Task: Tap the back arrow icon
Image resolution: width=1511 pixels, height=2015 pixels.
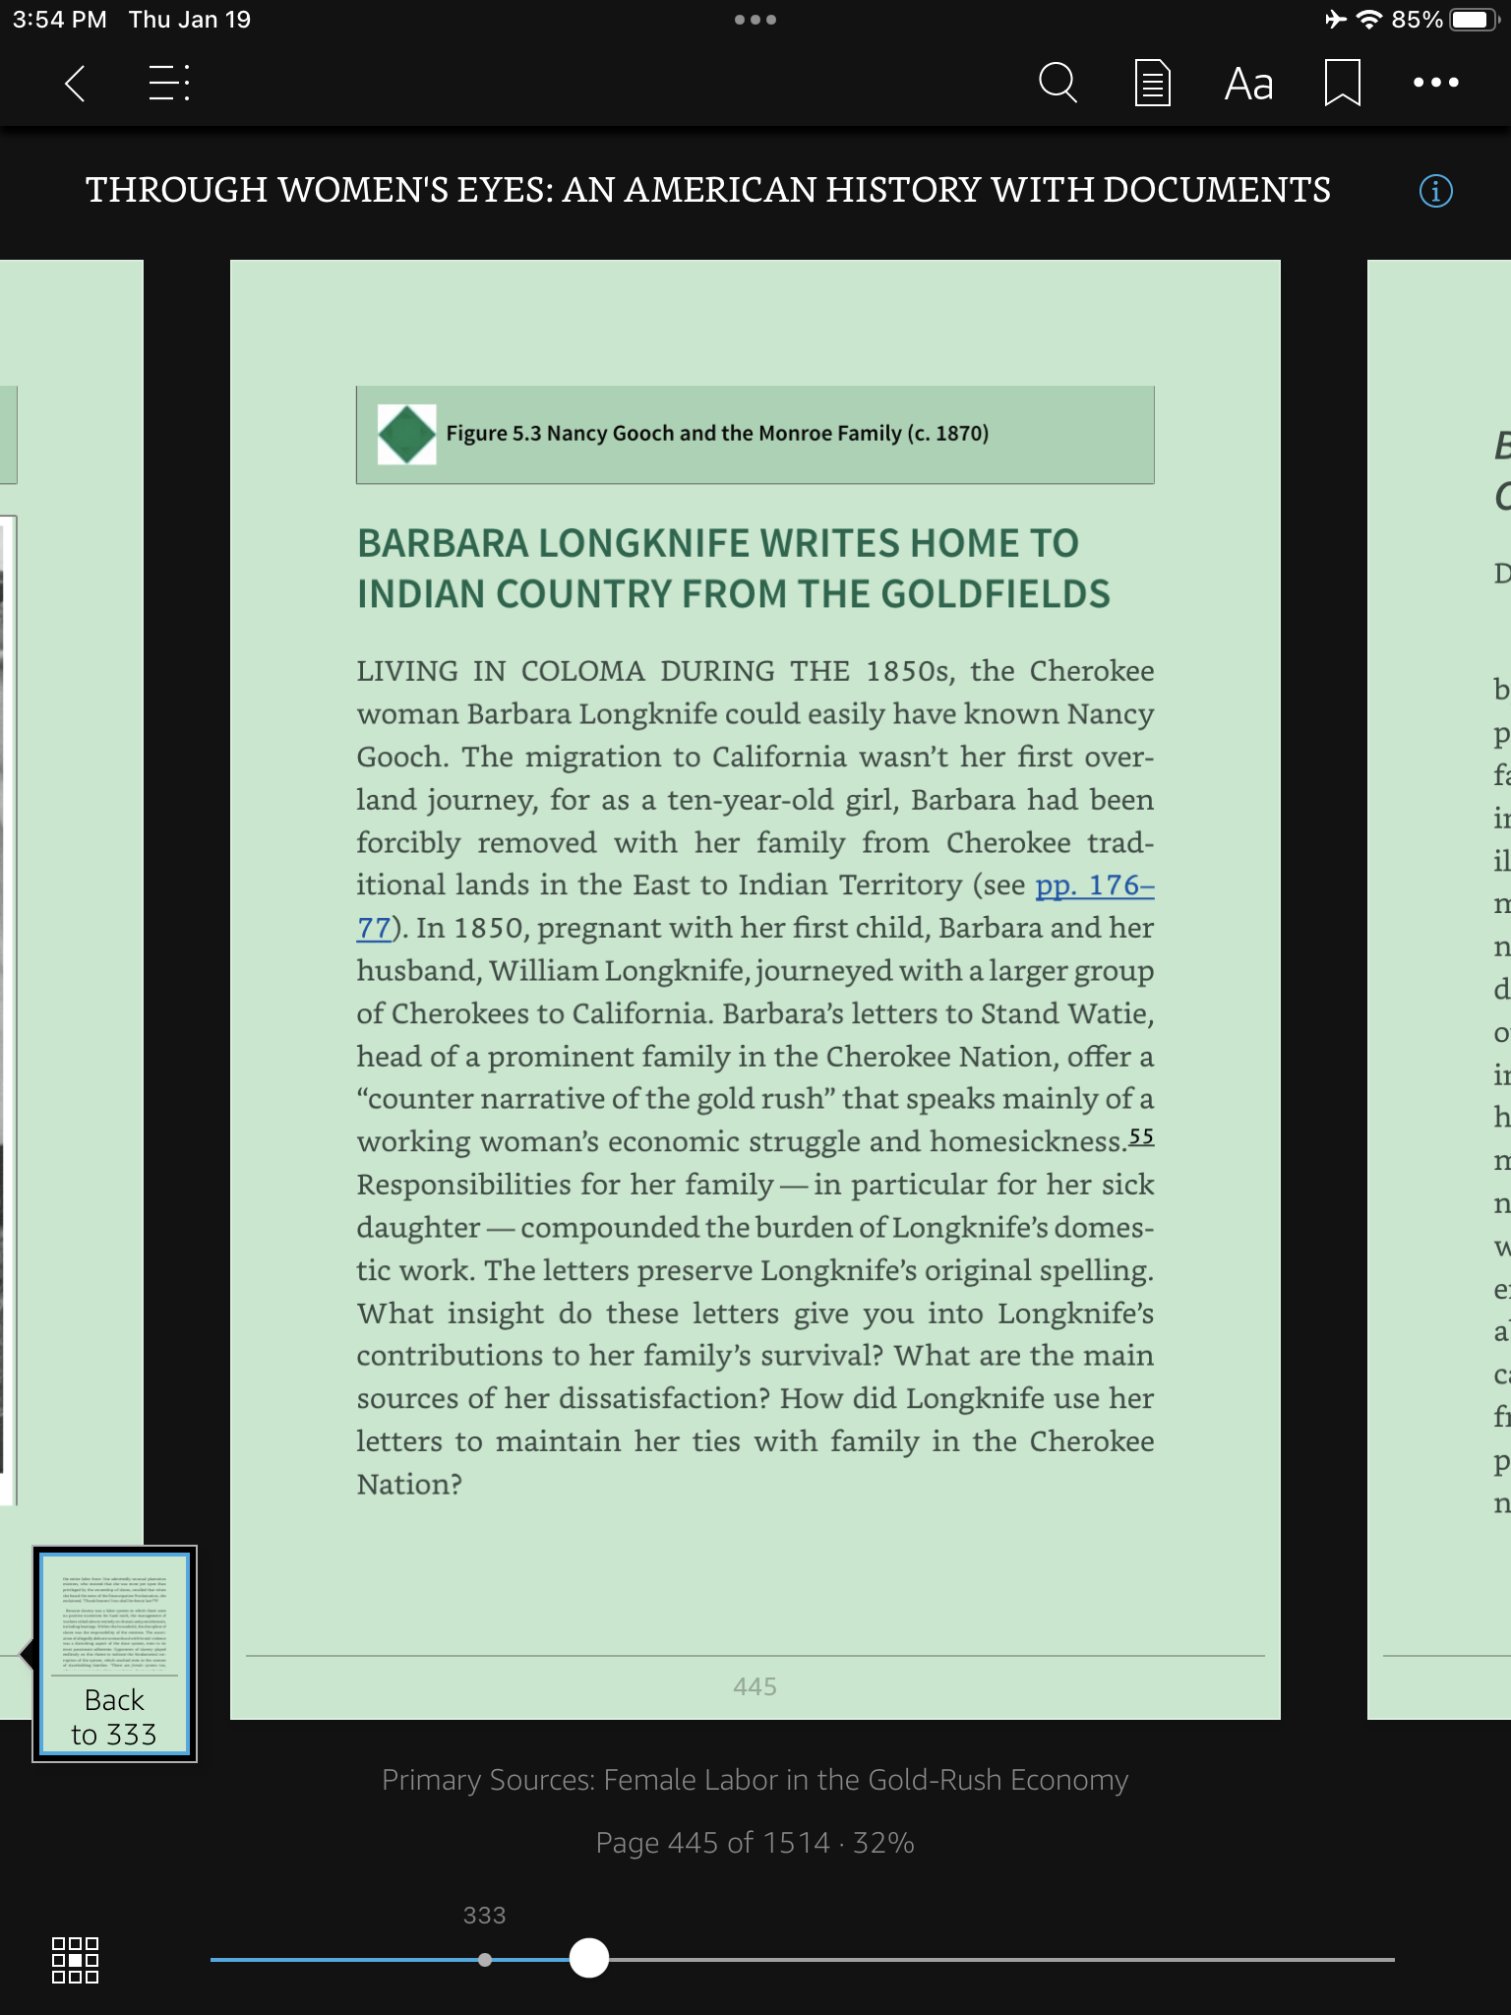Action: pos(75,84)
